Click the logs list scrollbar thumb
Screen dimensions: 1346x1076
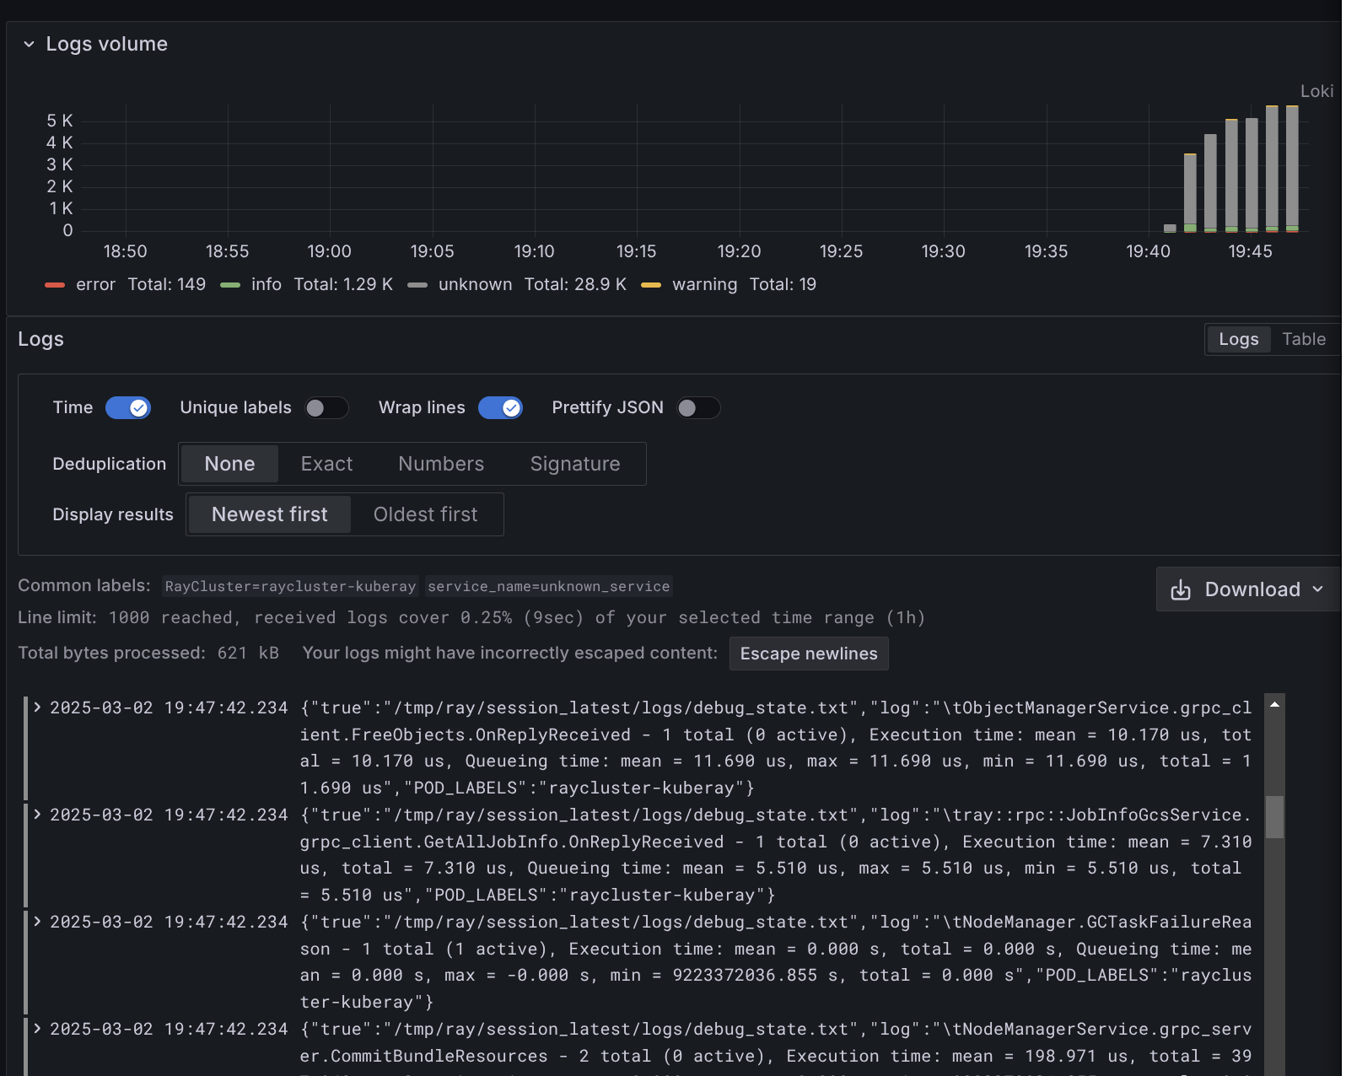[1275, 817]
